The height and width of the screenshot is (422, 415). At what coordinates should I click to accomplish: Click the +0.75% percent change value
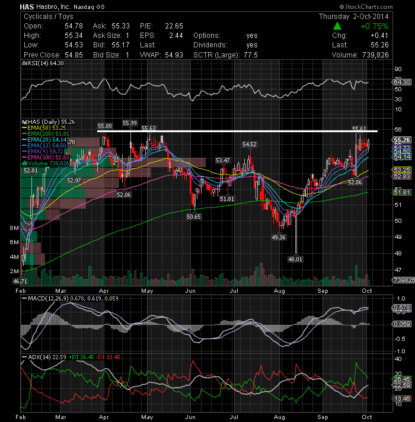(x=375, y=26)
